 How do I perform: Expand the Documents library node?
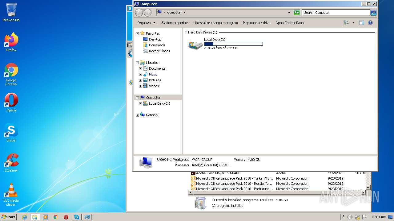click(140, 68)
